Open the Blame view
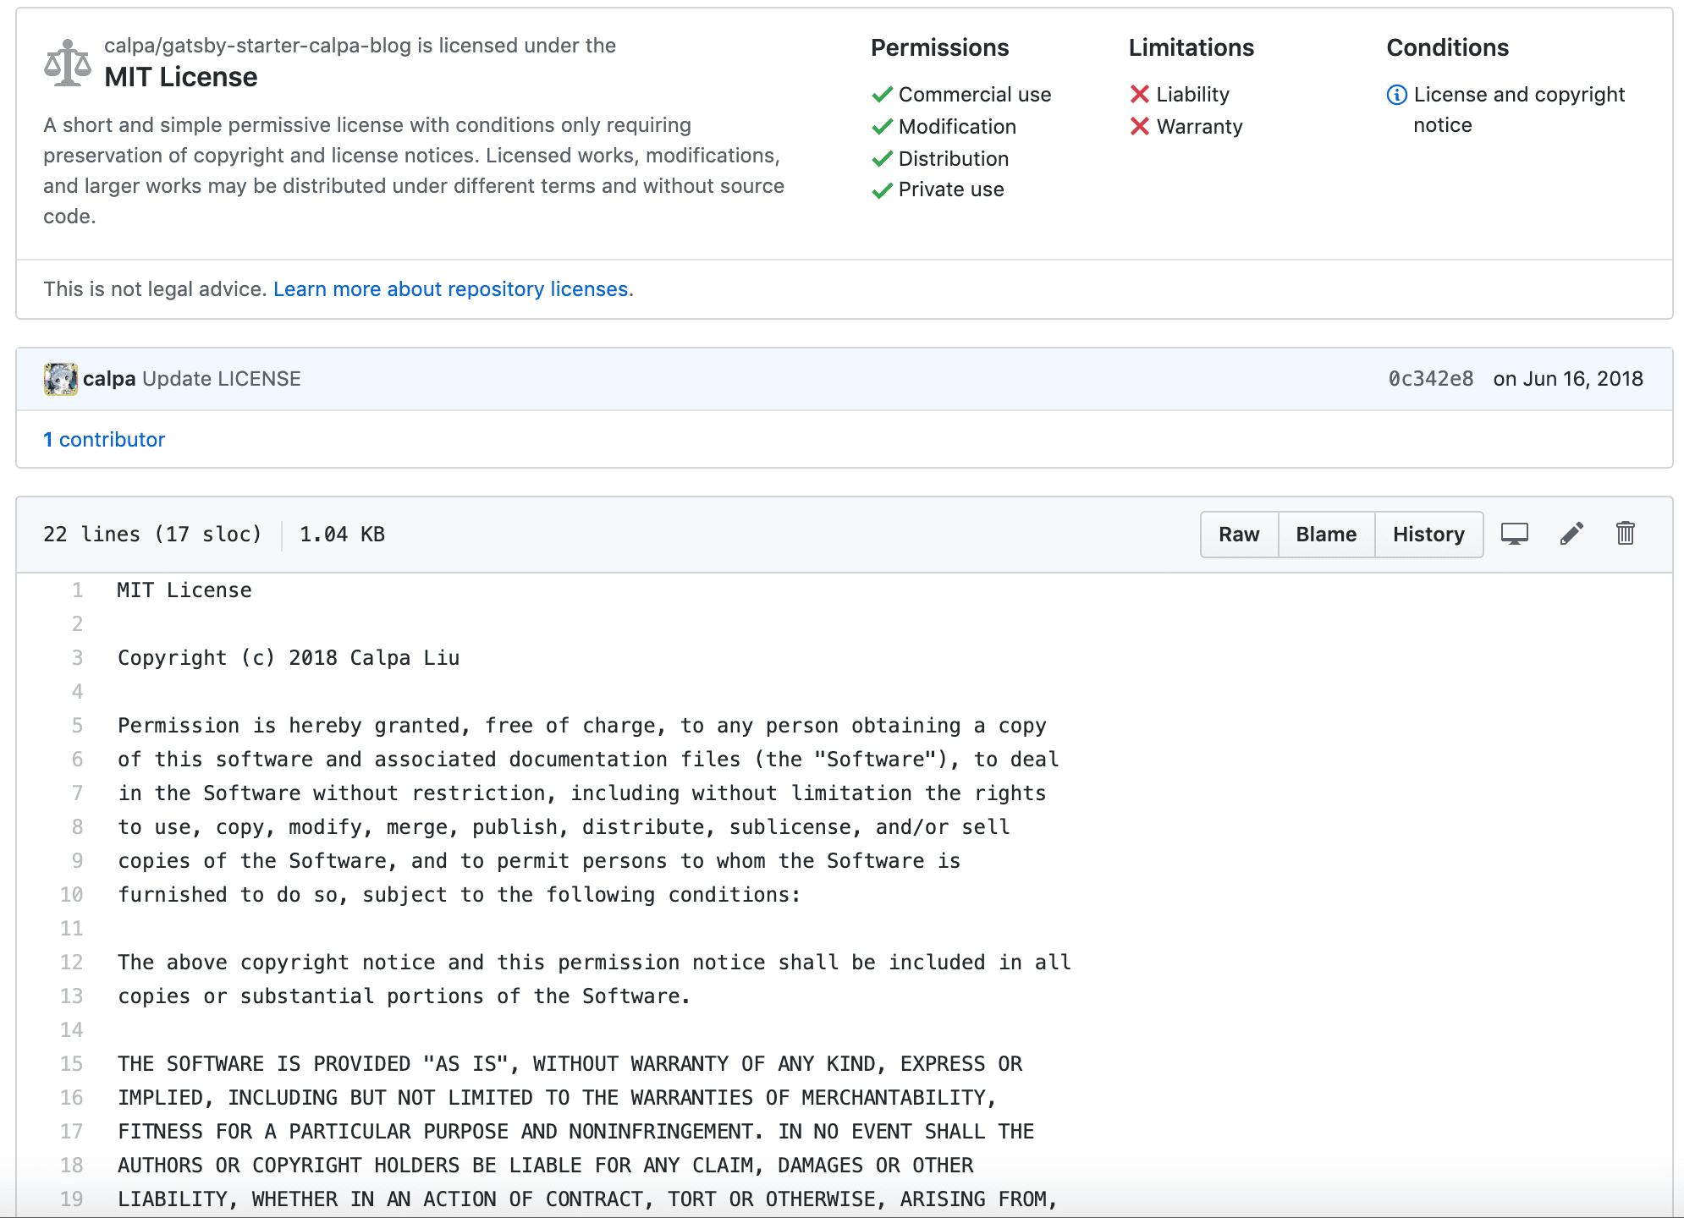The width and height of the screenshot is (1684, 1218). [x=1326, y=535]
